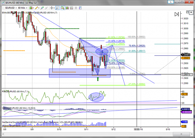This screenshot has width=195, height=138.
Task: Click the 18:00 time axis marker
Action: point(137,129)
